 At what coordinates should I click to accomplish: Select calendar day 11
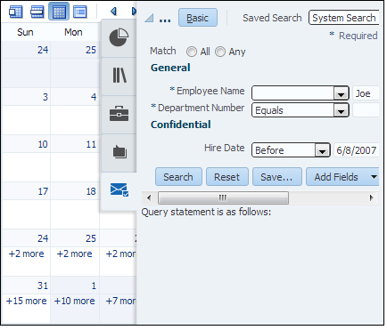pos(91,144)
